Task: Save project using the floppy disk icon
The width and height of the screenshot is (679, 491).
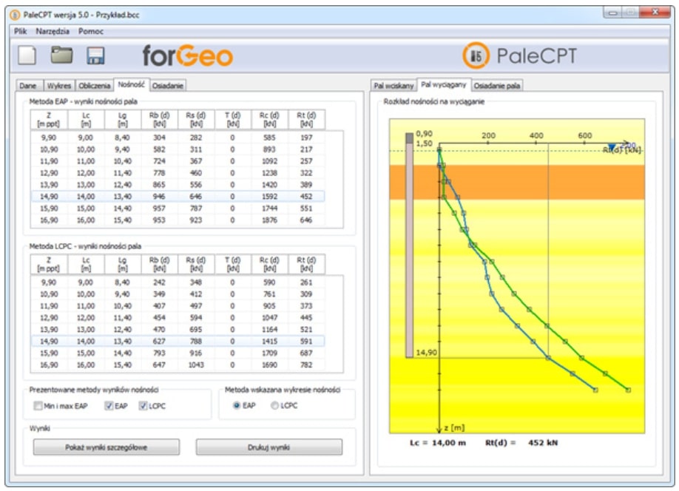Action: coord(95,56)
